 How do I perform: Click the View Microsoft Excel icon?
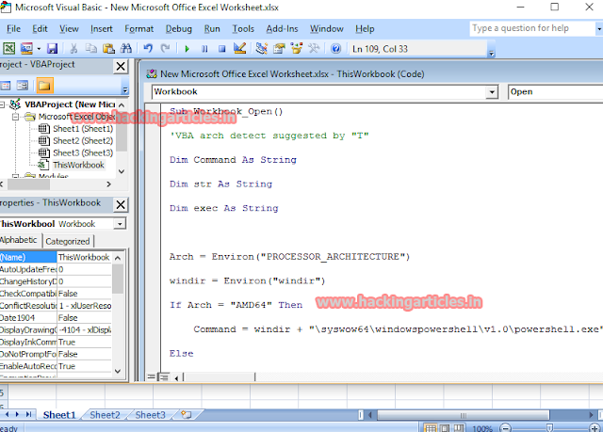click(x=8, y=48)
